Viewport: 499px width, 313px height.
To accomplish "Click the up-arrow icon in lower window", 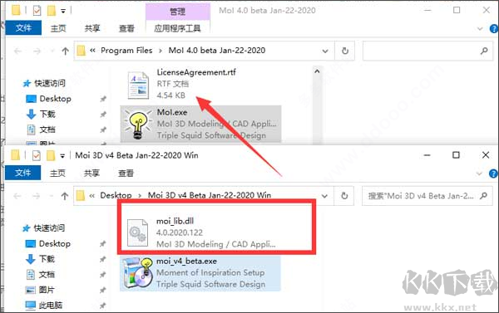I will (65, 196).
